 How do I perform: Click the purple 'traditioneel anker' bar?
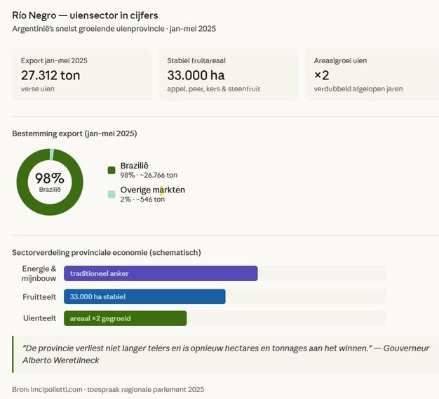(161, 273)
